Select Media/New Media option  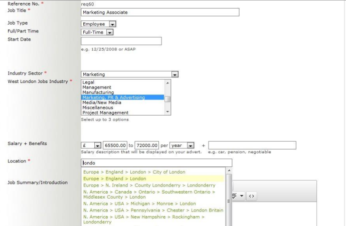(x=123, y=102)
